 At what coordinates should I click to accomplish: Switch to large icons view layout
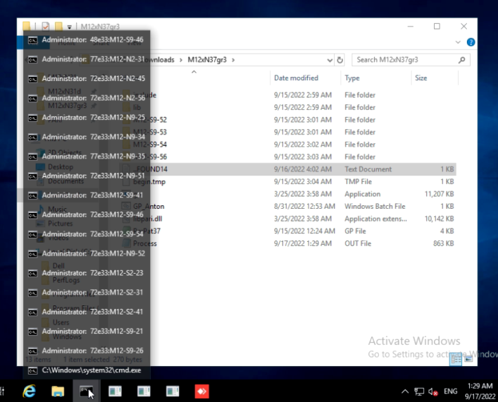click(468, 360)
